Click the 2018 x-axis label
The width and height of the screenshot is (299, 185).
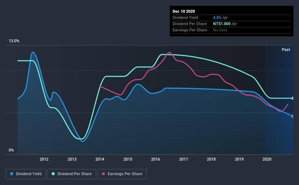tap(211, 159)
